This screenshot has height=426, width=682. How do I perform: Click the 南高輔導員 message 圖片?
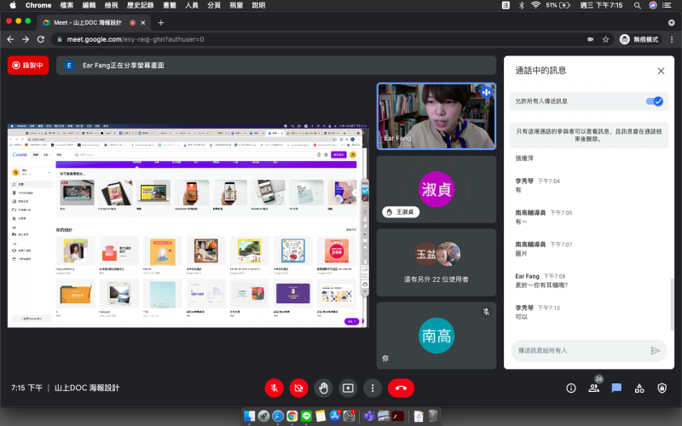[521, 253]
